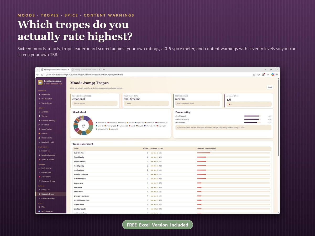The width and height of the screenshot is (315, 236).
Task: Open a new browser tab
Action: tap(104, 70)
